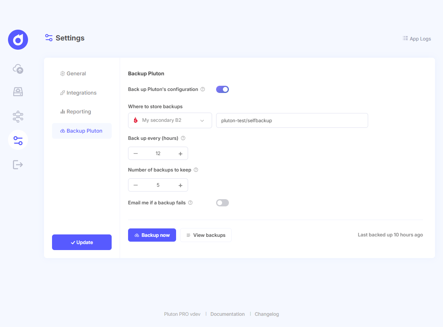Increase Back up every hours with plus
Image resolution: width=443 pixels, height=327 pixels.
[180, 153]
